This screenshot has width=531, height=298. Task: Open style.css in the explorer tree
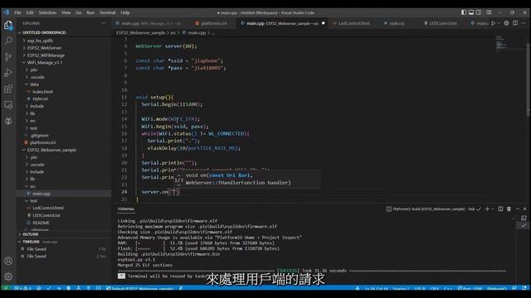[x=65, y=99]
